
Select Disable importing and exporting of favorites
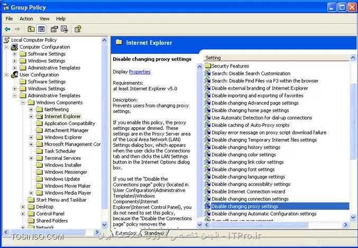[258, 96]
